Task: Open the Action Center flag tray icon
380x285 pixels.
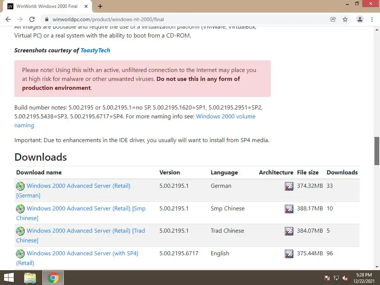Action: 327,278
